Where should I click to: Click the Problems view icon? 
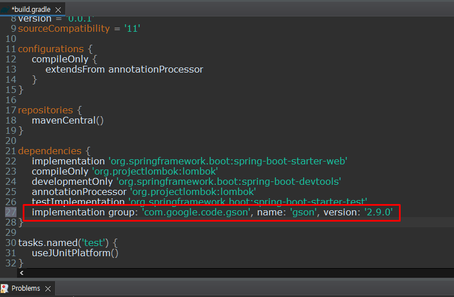[5, 288]
